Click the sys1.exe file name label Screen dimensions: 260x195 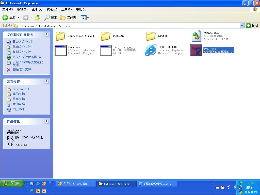[x=210, y=48]
